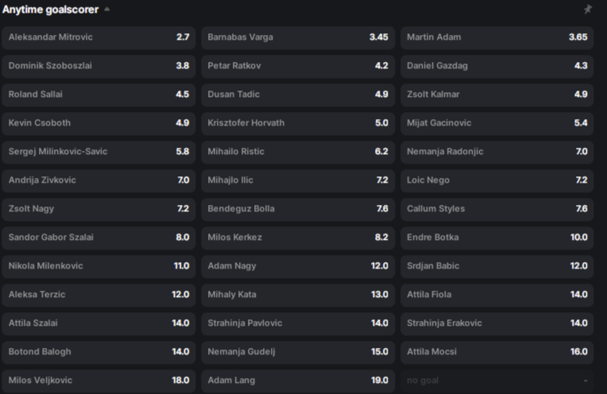The width and height of the screenshot is (607, 394).
Task: Choose Martin Adam odds 3.65
Action: 497,37
